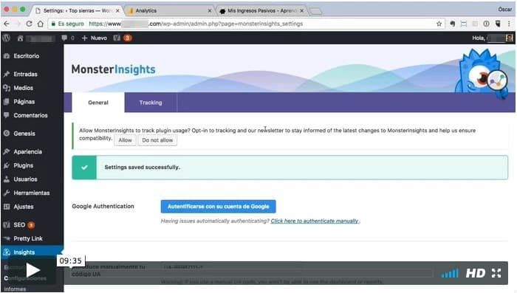Switch to Mis Ingresos Pasivos tab
Image resolution: width=517 pixels, height=293 pixels.
(262, 10)
